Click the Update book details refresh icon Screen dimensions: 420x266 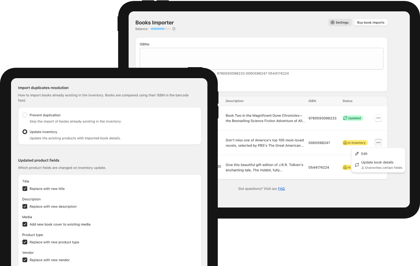point(357,165)
